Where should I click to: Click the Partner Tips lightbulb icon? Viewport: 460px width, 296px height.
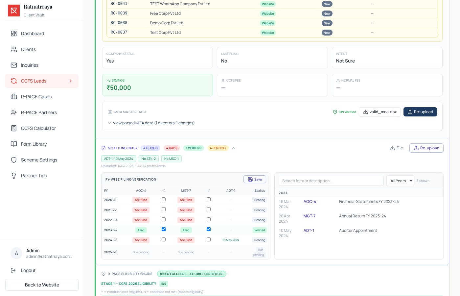(x=14, y=176)
